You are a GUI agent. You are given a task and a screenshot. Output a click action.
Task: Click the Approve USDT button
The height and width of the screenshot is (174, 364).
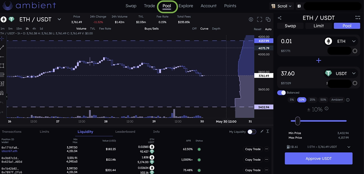coord(318,159)
